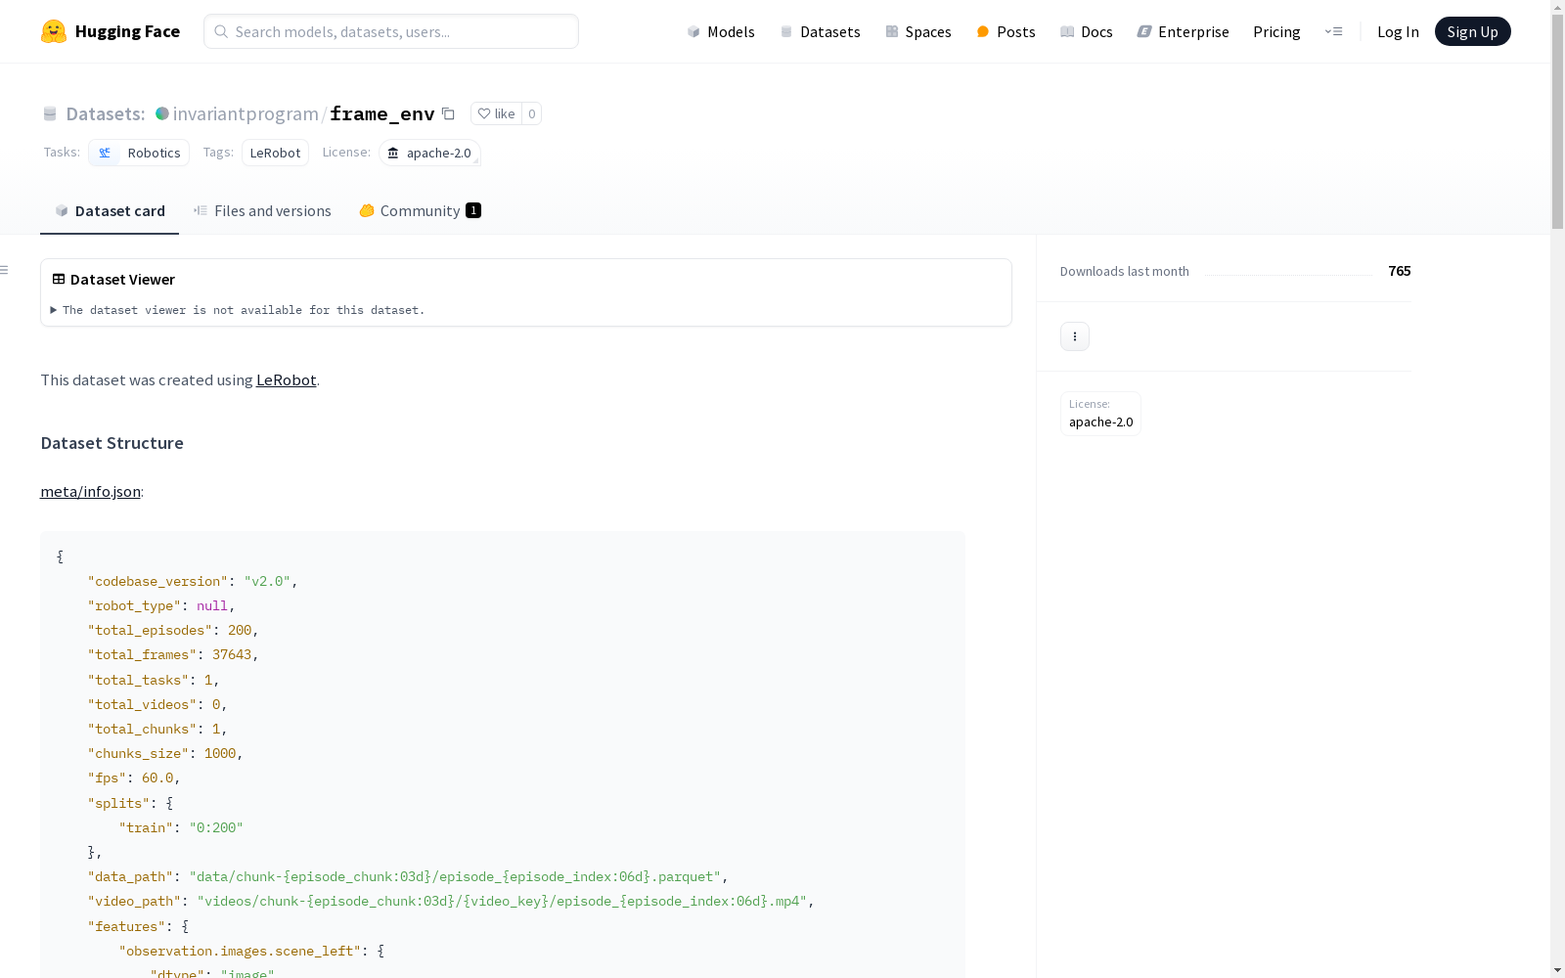Open the Hugging Face home link text

point(127,31)
